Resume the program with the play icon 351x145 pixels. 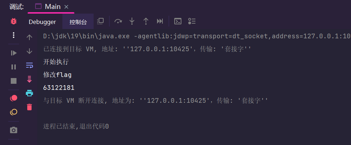(x=14, y=53)
